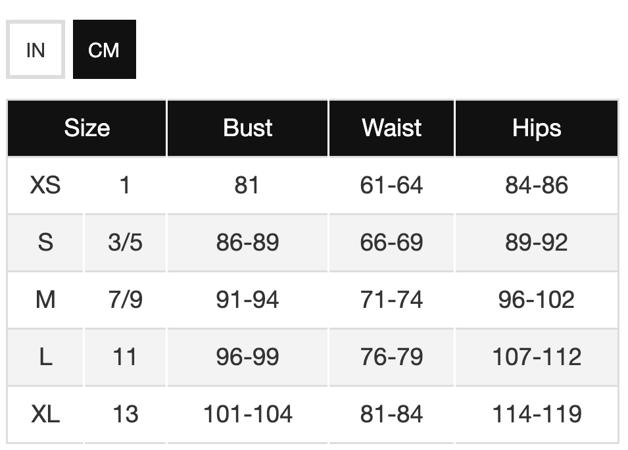Viewport: 628px width, 450px height.
Task: Click the Size column header
Action: [87, 128]
